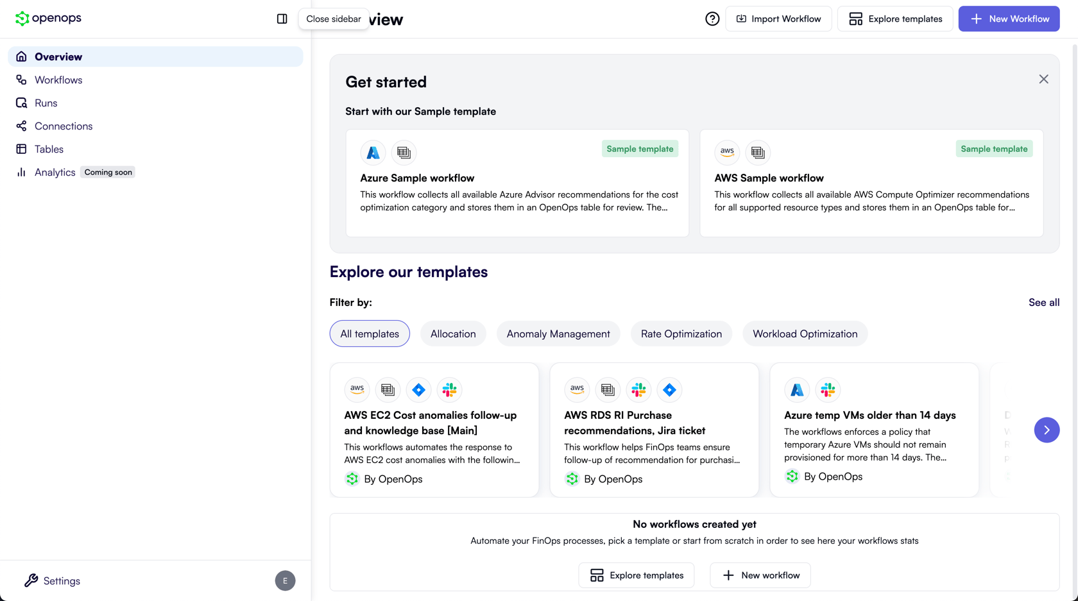Open Azure temp VMs older than 14 days

(x=874, y=430)
